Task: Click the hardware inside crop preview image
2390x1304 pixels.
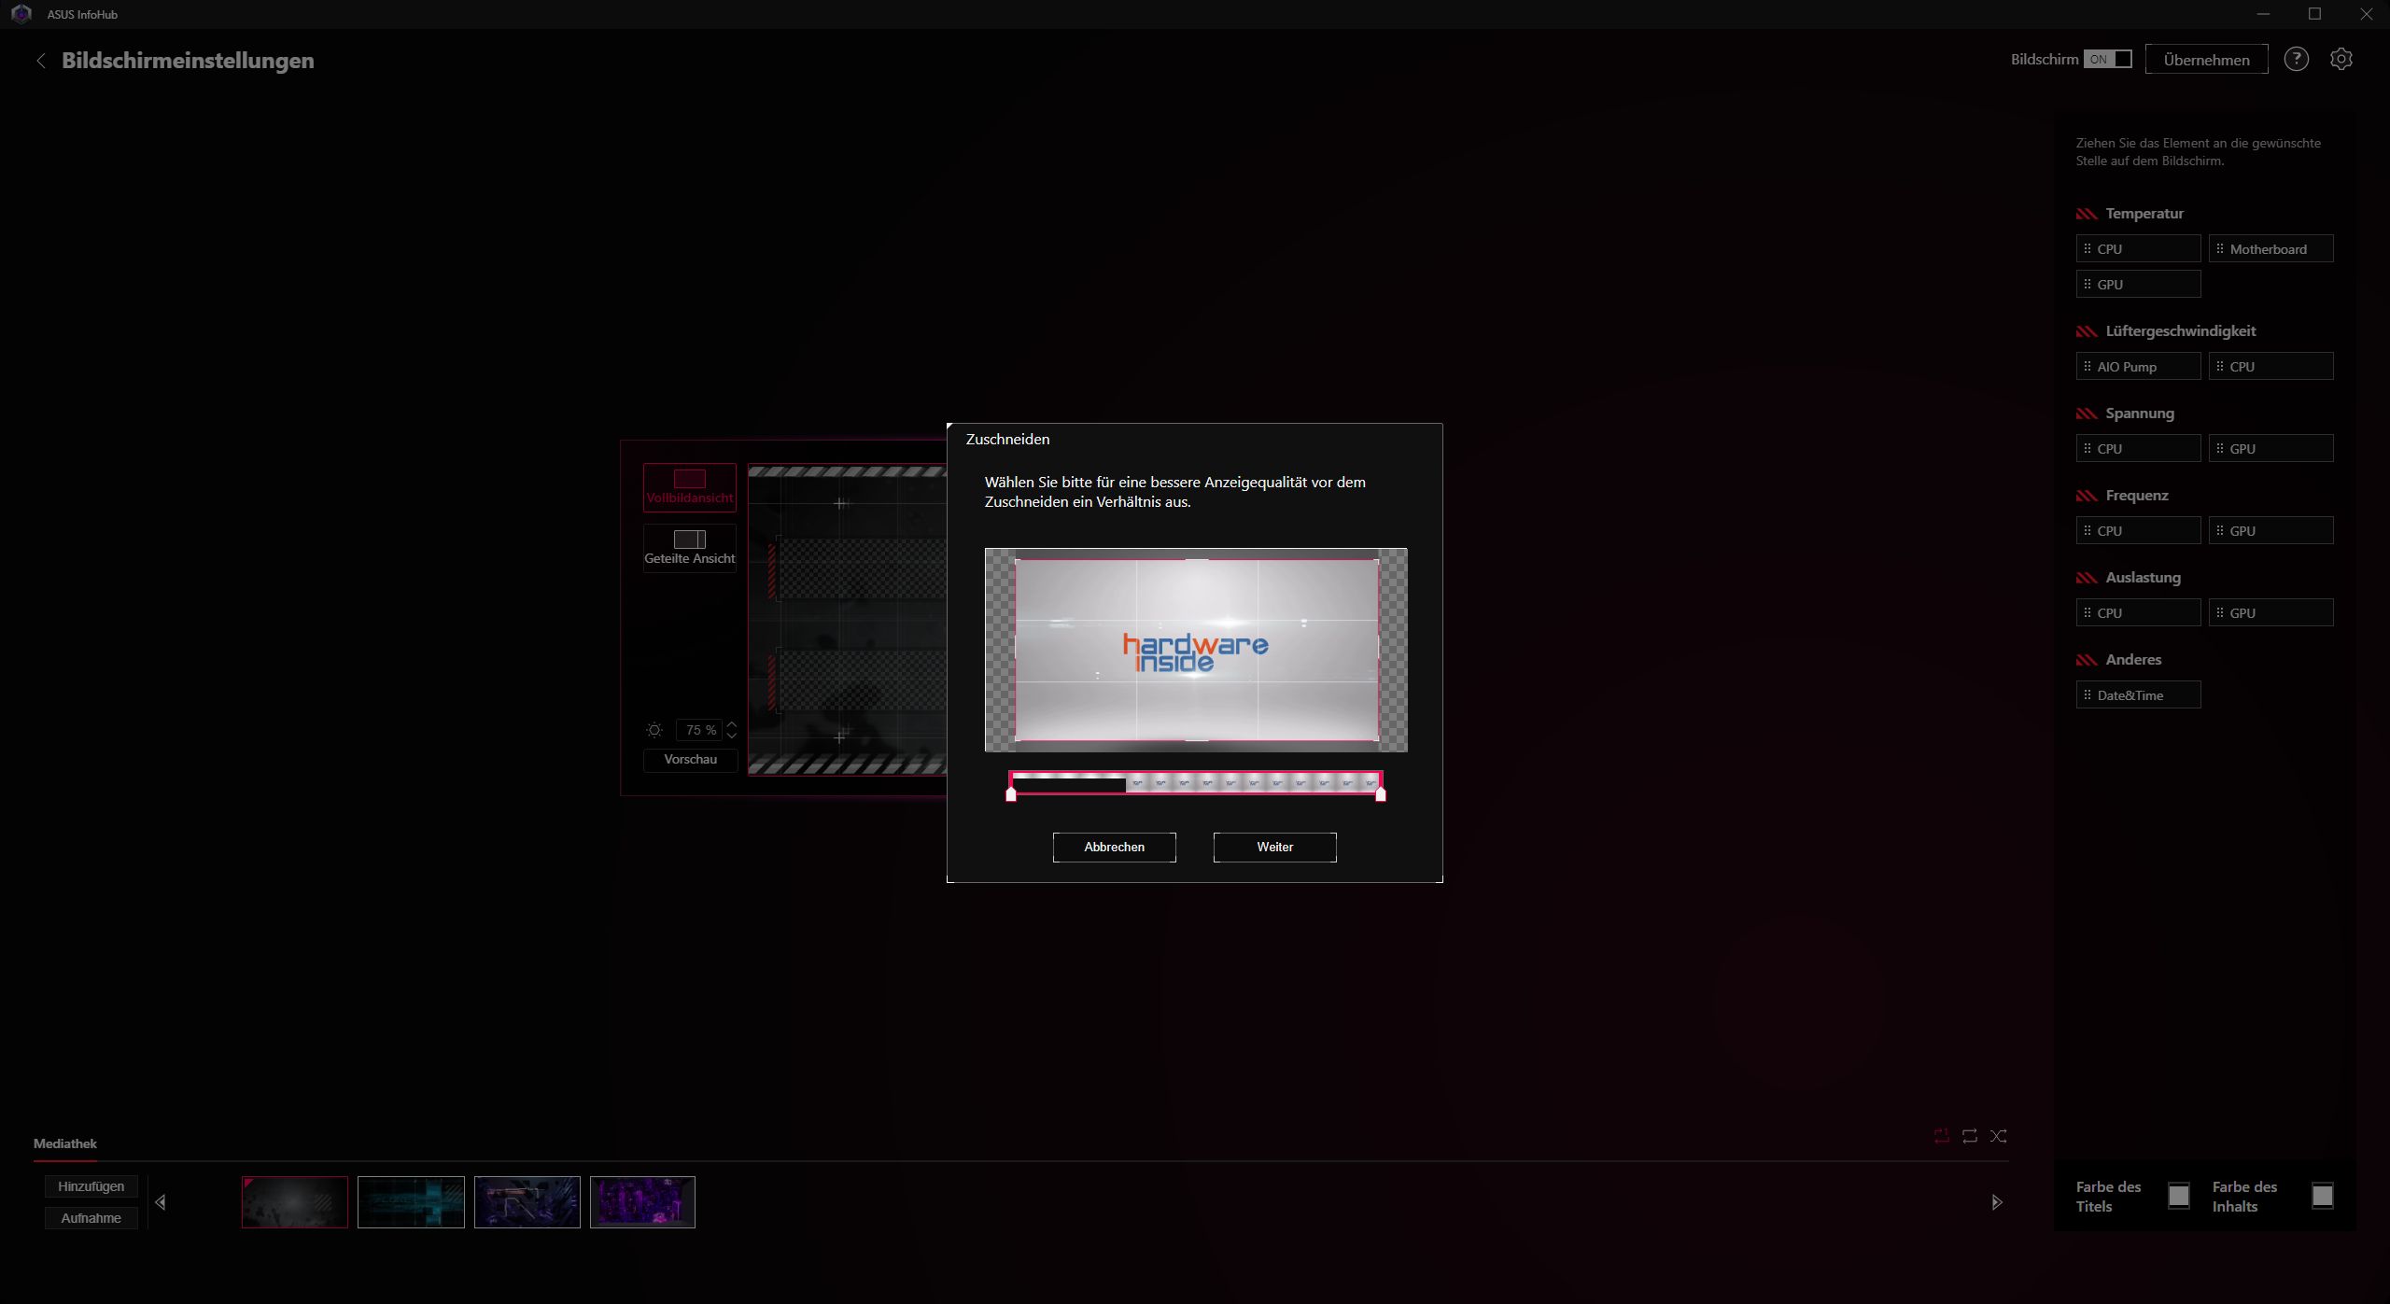Action: click(1196, 651)
